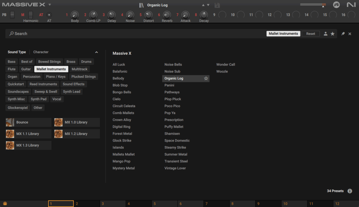Click the save preset floppy disk icon
The height and width of the screenshot is (207, 359).
tap(217, 5)
